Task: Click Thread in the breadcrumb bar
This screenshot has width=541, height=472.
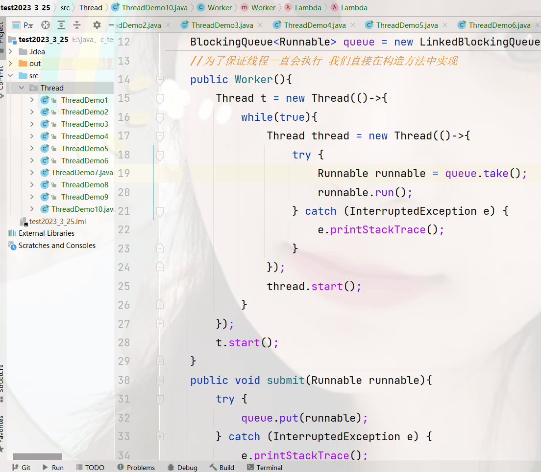Action: [x=91, y=7]
